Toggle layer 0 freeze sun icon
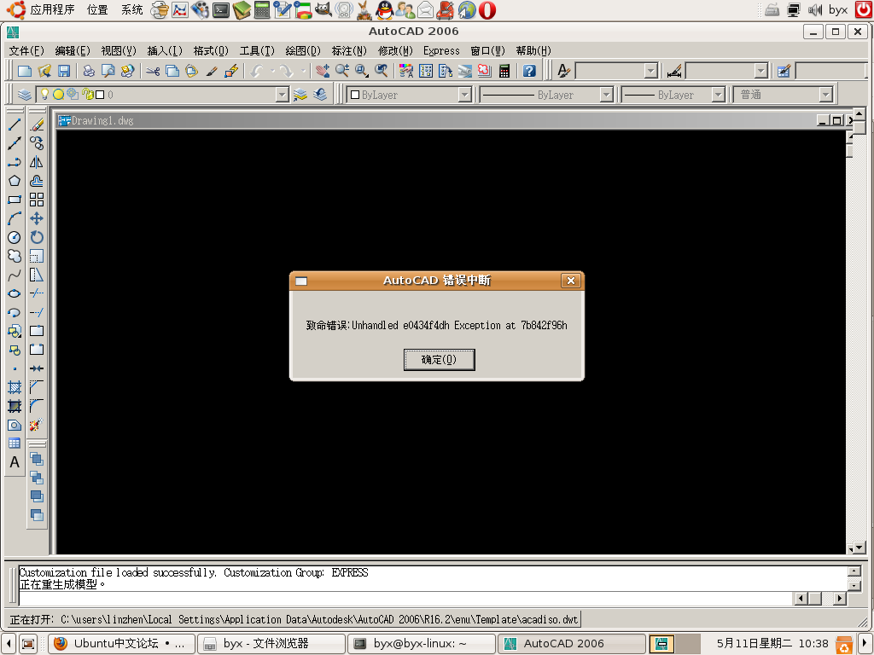Image resolution: width=874 pixels, height=655 pixels. click(x=58, y=94)
